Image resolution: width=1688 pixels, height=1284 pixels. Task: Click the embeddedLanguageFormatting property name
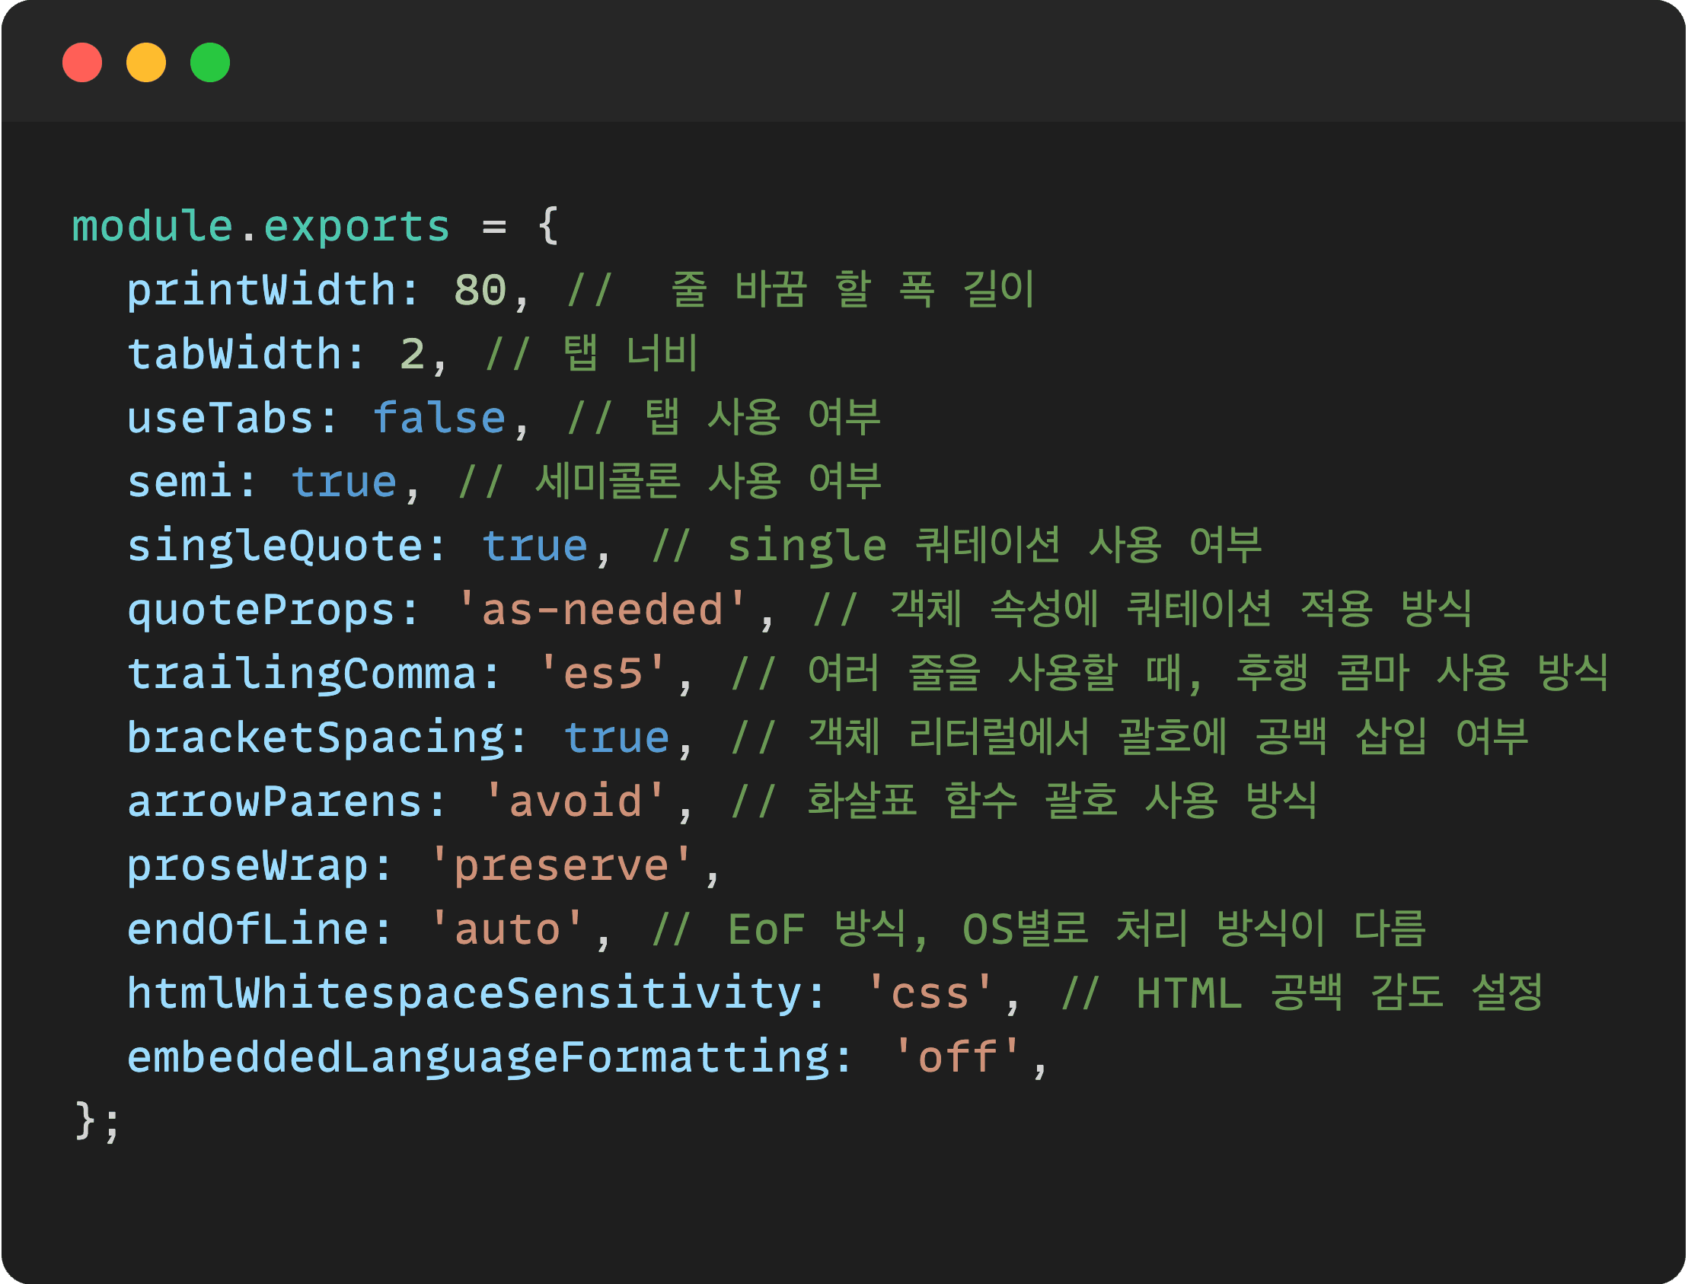point(479,1058)
